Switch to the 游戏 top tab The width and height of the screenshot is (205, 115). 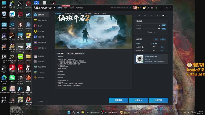point(60,8)
